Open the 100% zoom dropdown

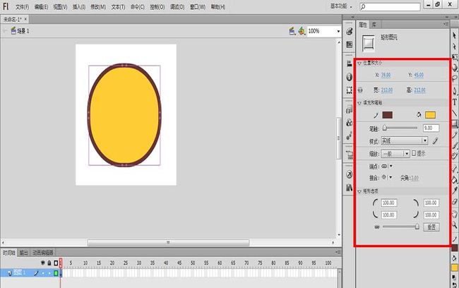click(324, 31)
